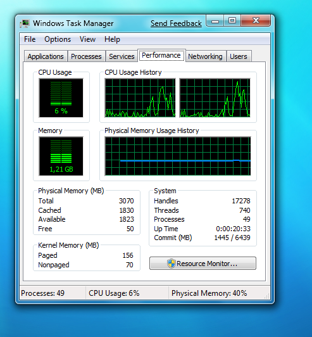Viewport: 312px width, 337px height.
Task: Click the Memory 1,21 GB gauge
Action: coord(61,156)
